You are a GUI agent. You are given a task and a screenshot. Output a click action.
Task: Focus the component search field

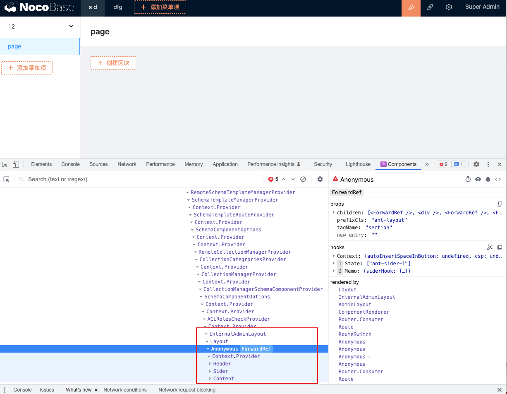click(141, 179)
